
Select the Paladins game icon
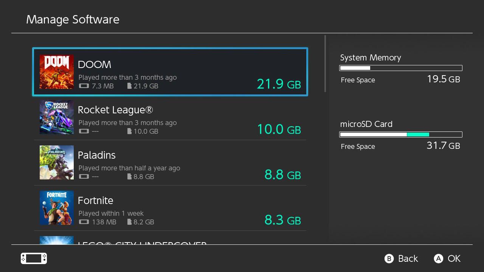click(x=56, y=162)
